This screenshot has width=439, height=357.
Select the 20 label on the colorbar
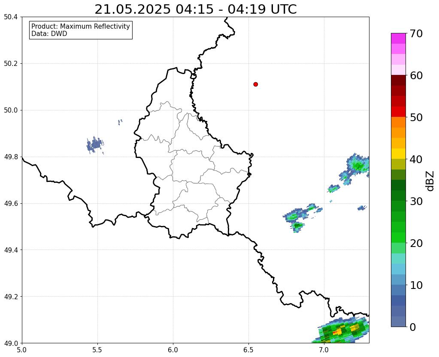coord(416,243)
